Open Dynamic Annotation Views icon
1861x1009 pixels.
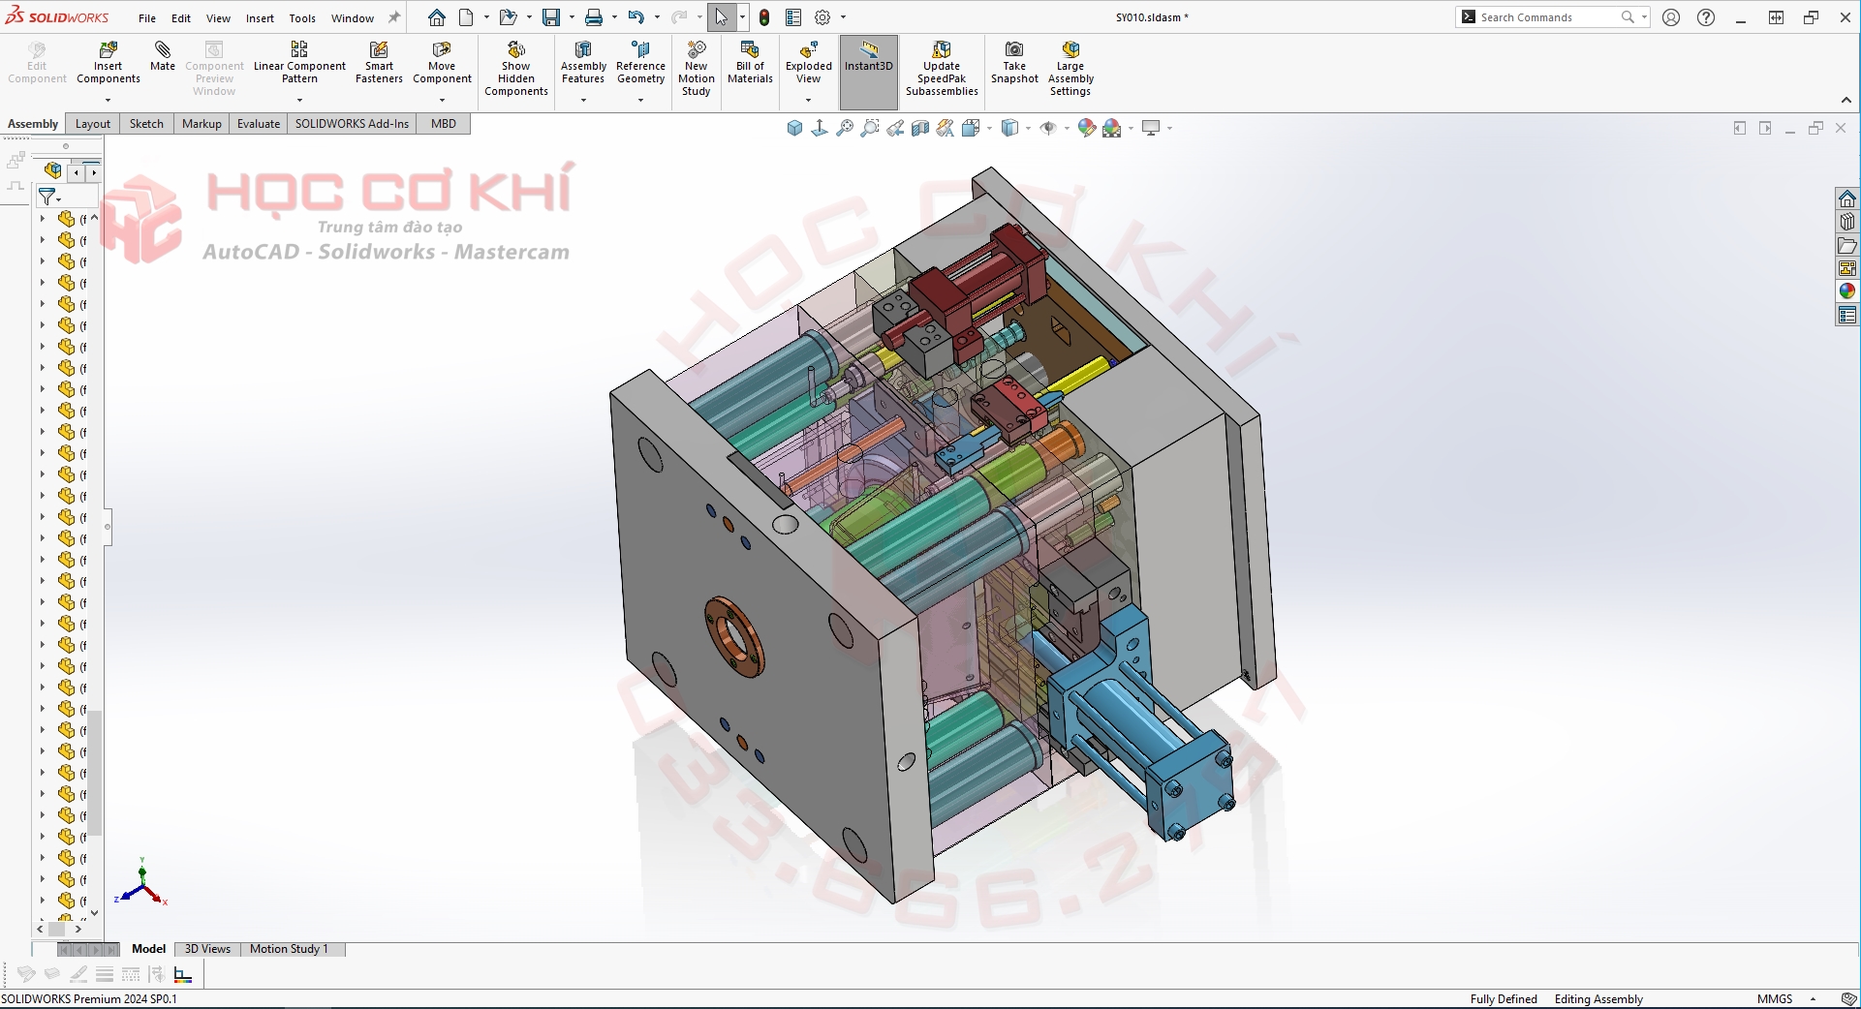[x=946, y=128]
